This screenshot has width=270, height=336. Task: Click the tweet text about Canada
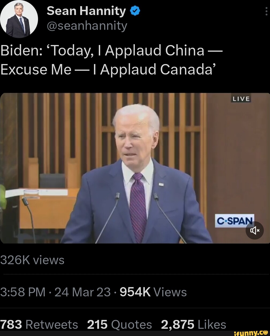111,60
